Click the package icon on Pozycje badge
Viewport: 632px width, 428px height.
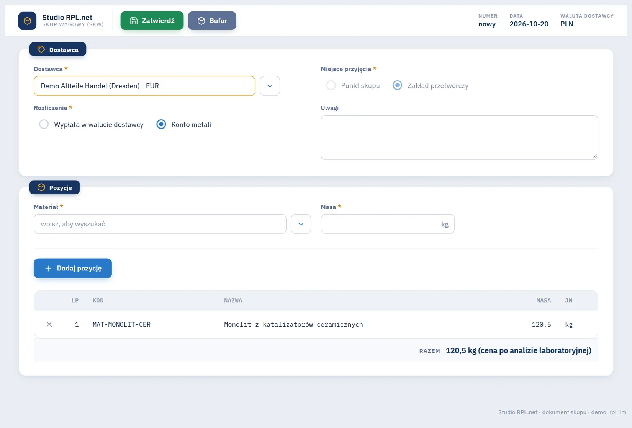pos(41,187)
